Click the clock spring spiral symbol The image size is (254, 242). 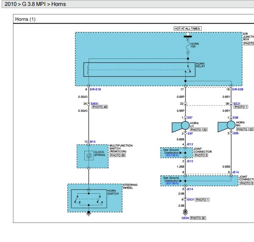(89, 156)
